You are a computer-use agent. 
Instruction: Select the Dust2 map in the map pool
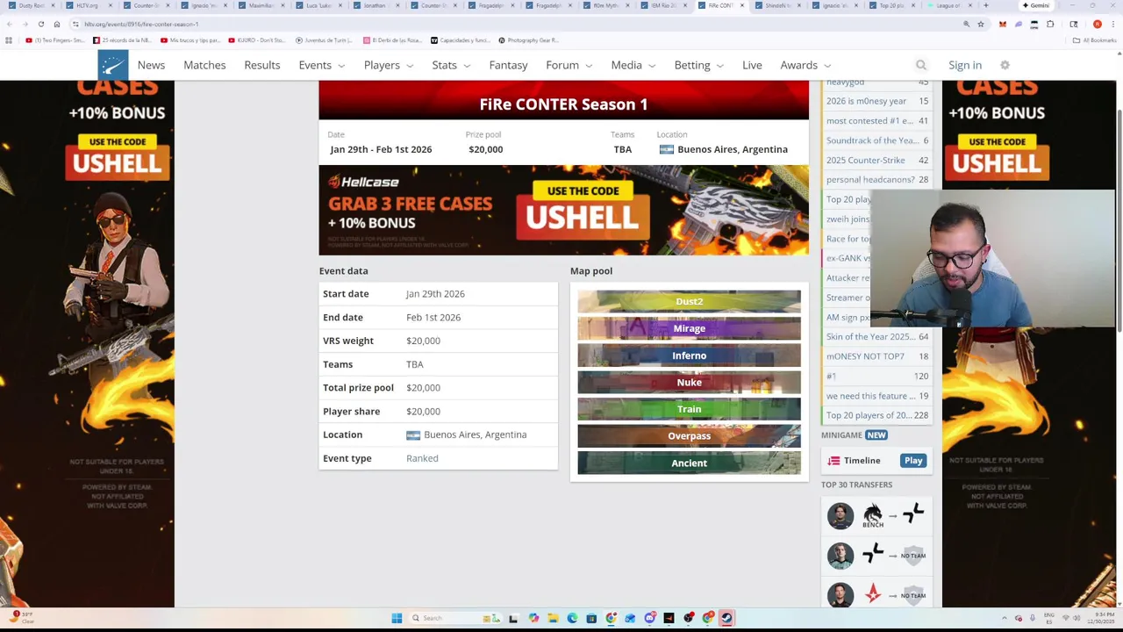[x=689, y=301]
